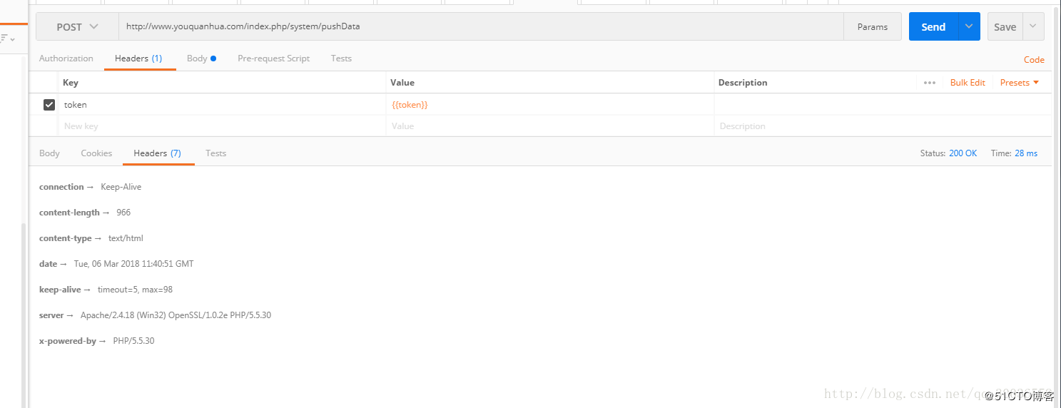Click the date header value
1061x408 pixels.
pos(133,264)
